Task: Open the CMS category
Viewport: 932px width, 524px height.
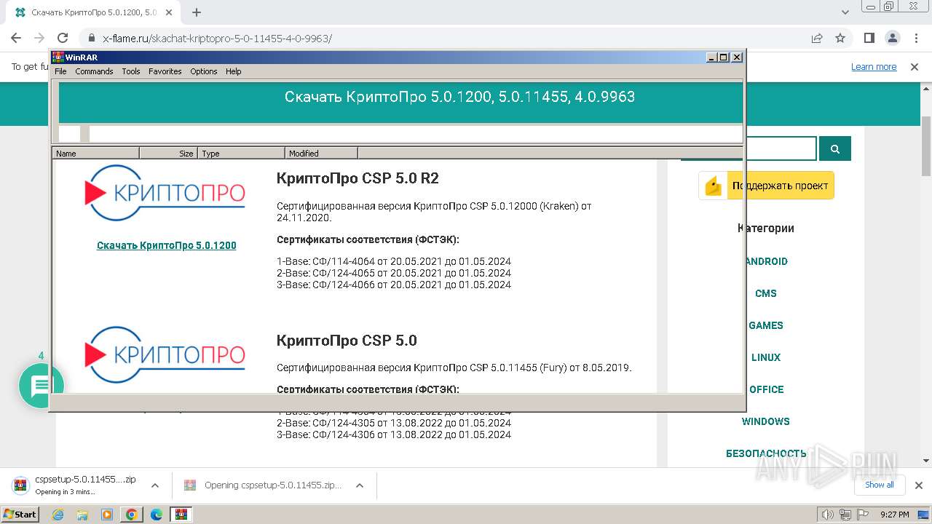Action: click(766, 293)
